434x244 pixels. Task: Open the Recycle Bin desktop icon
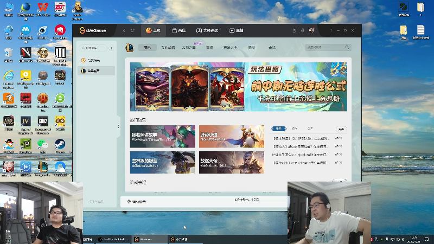pyautogui.click(x=9, y=55)
